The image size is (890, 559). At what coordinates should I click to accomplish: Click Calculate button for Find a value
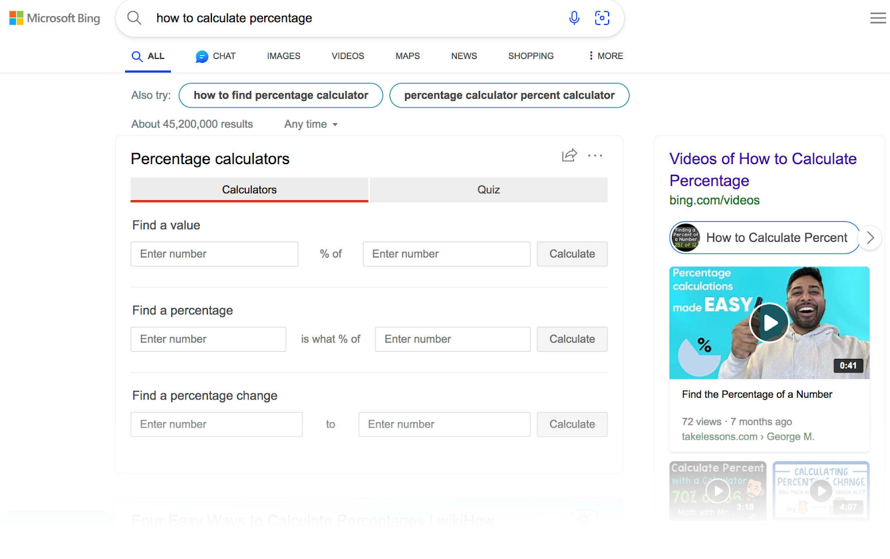pyautogui.click(x=572, y=254)
